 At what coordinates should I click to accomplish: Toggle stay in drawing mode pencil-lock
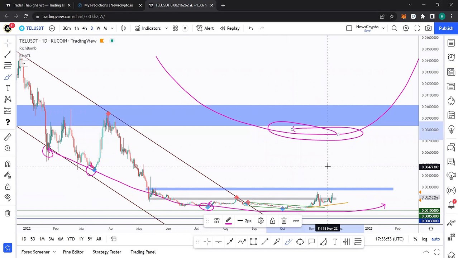(8, 175)
